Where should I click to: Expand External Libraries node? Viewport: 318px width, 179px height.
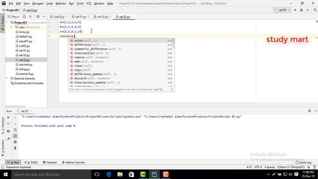6,79
